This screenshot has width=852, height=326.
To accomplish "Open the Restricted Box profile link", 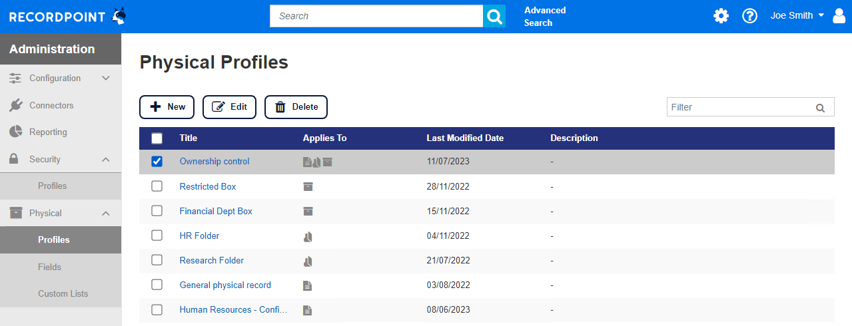I will coord(208,186).
